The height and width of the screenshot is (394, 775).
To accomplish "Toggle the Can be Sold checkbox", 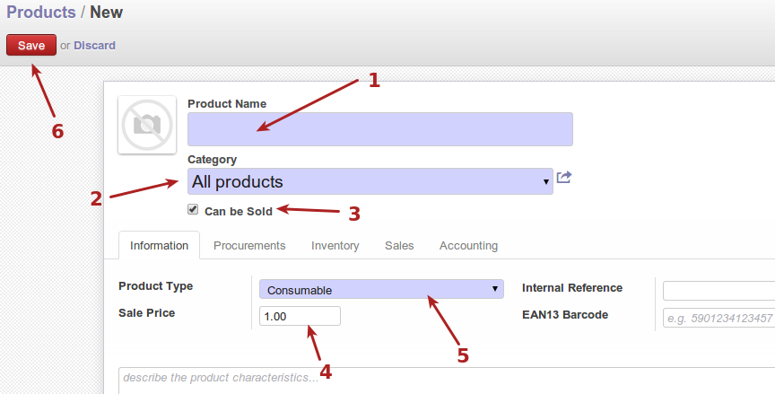I will [193, 210].
